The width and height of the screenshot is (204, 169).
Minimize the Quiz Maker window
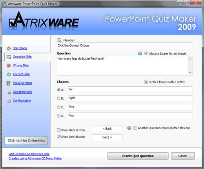pos(180,3)
